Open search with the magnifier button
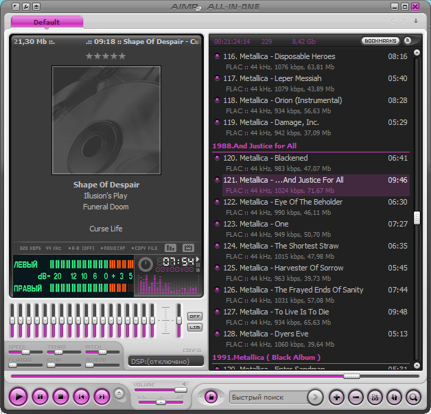This screenshot has width=431, height=414. (413, 397)
